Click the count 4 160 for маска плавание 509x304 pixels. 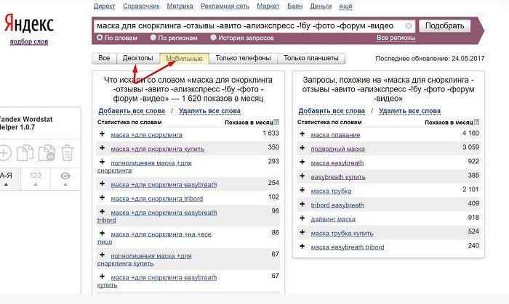point(470,133)
